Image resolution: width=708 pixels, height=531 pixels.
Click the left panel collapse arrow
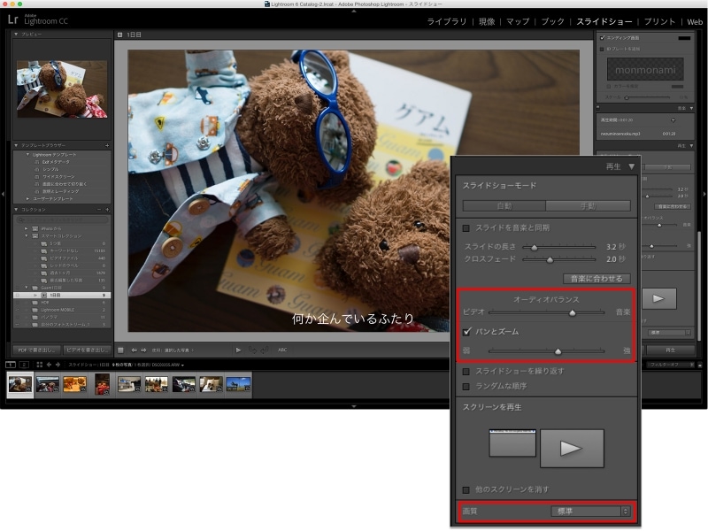[x=4, y=192]
